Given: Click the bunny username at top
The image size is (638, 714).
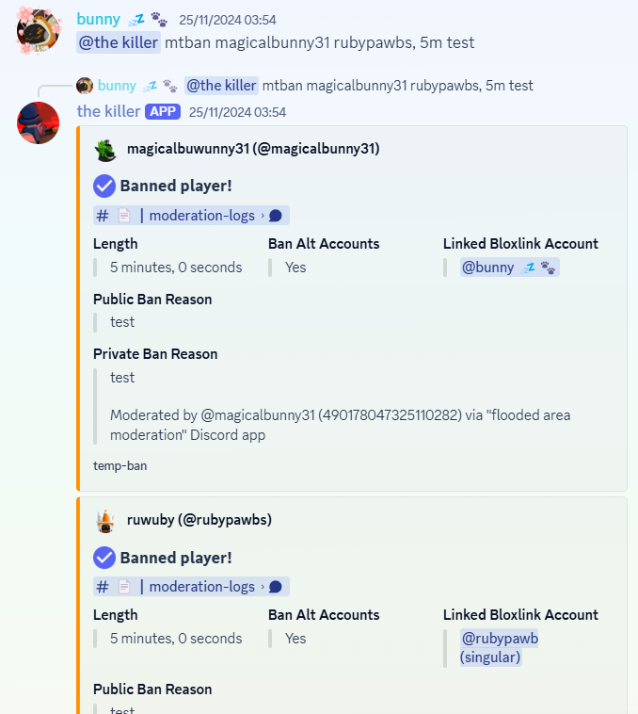Looking at the screenshot, I should 98,19.
